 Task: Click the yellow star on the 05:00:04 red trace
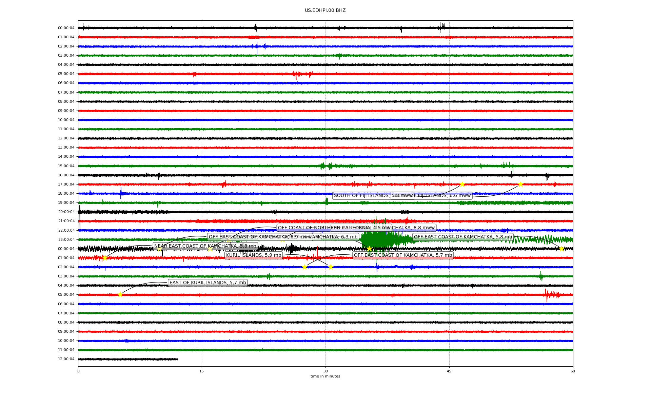[x=120, y=294]
